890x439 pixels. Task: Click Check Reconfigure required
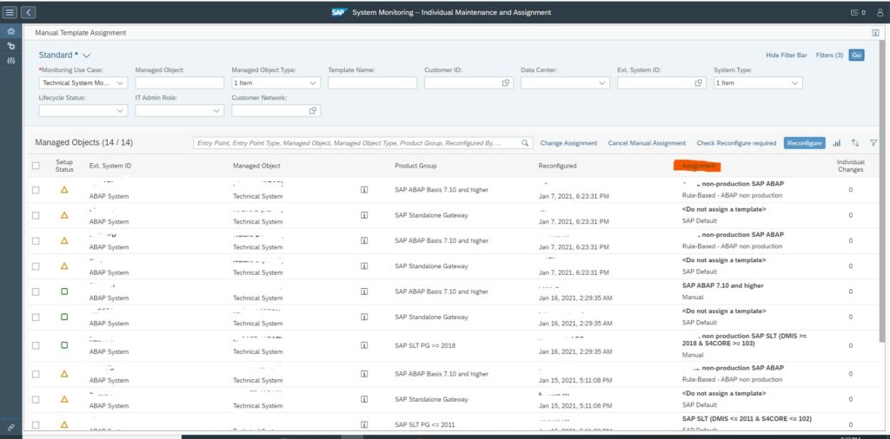pos(736,143)
